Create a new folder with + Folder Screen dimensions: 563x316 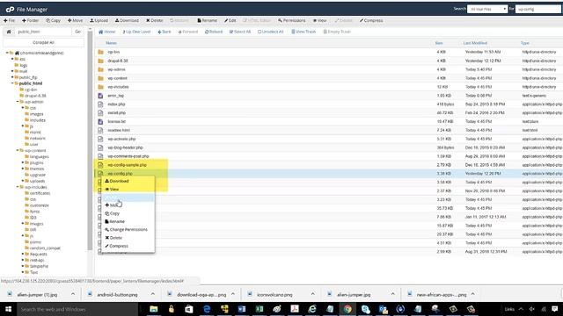pos(30,20)
